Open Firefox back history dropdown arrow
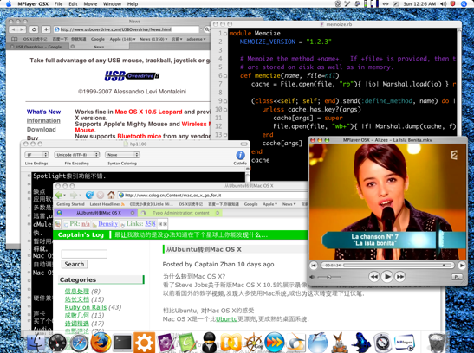Viewport: 474px width, 353px height. 65,196
